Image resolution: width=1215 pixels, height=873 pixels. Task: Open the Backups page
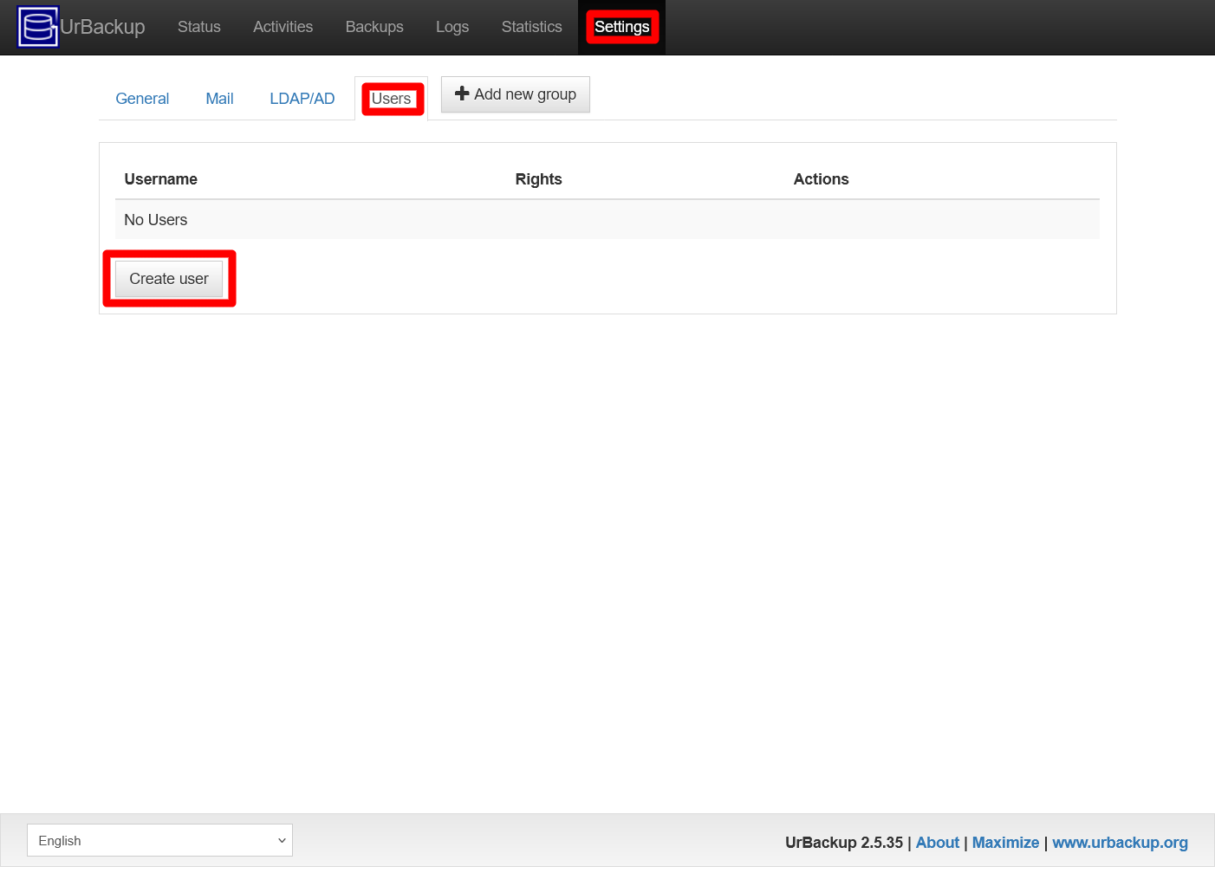click(374, 27)
